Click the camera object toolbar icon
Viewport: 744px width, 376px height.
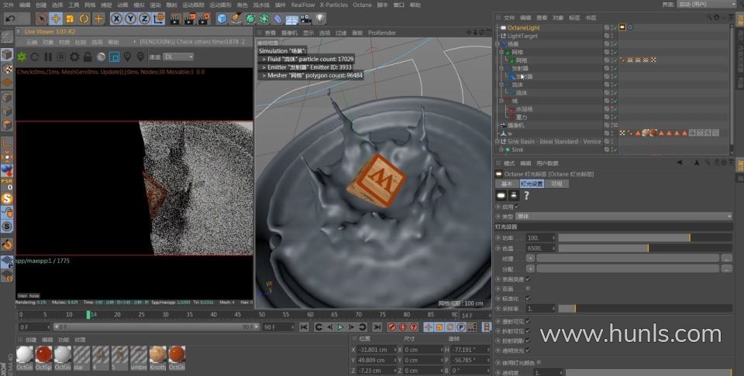click(306, 18)
